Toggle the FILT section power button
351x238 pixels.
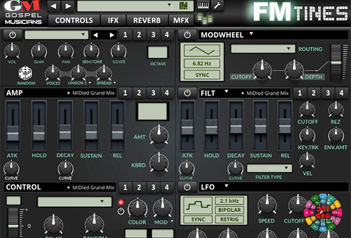188,93
